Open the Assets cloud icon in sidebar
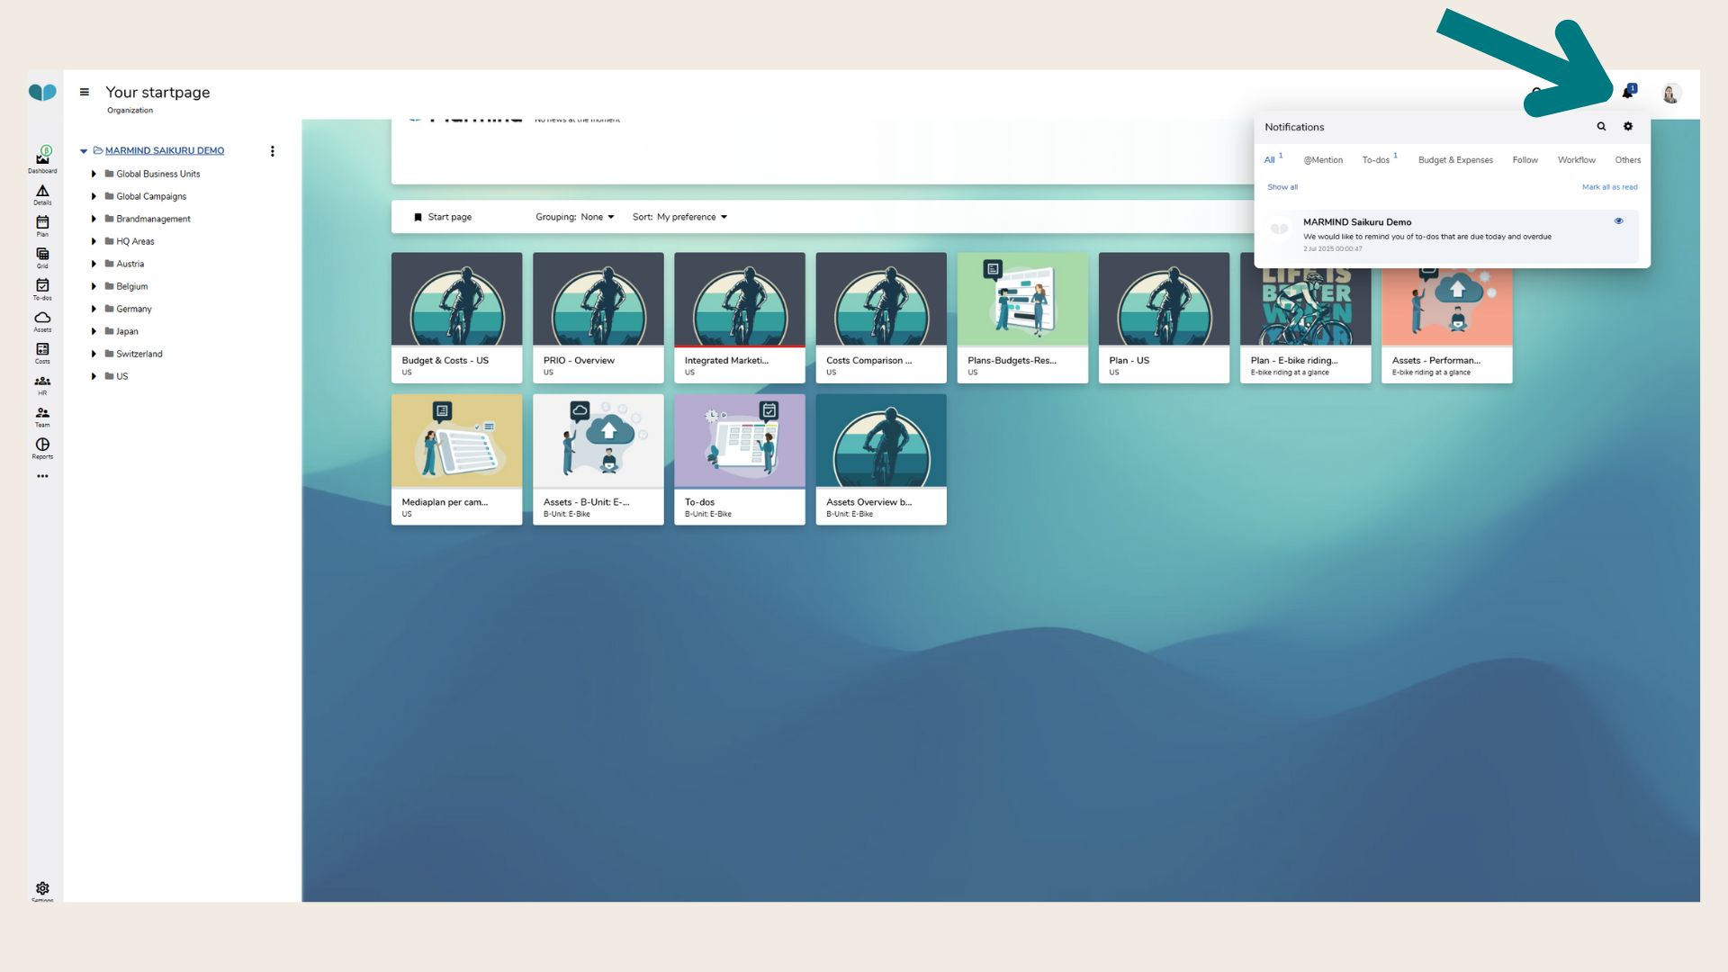Viewport: 1728px width, 972px height. (x=42, y=319)
